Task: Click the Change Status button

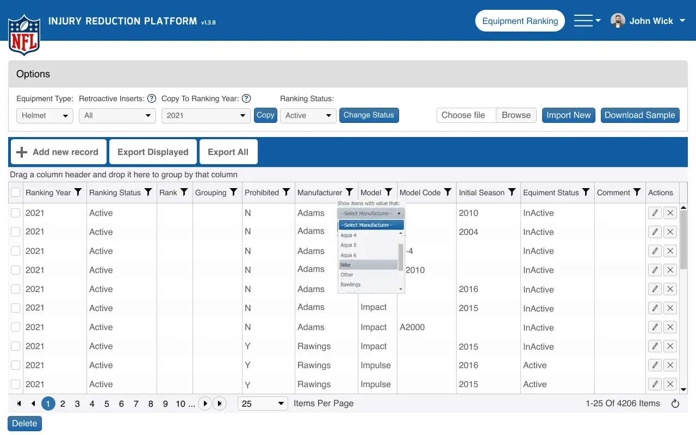Action: click(369, 115)
